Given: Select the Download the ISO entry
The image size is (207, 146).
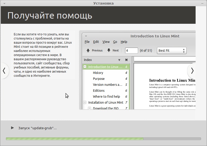Looking at the screenshot, I should point(106,108).
